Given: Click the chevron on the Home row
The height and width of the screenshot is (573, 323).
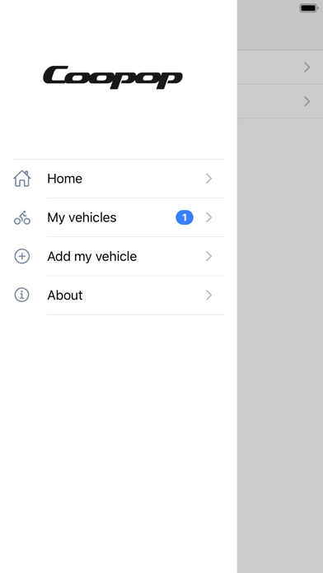Looking at the screenshot, I should (208, 179).
